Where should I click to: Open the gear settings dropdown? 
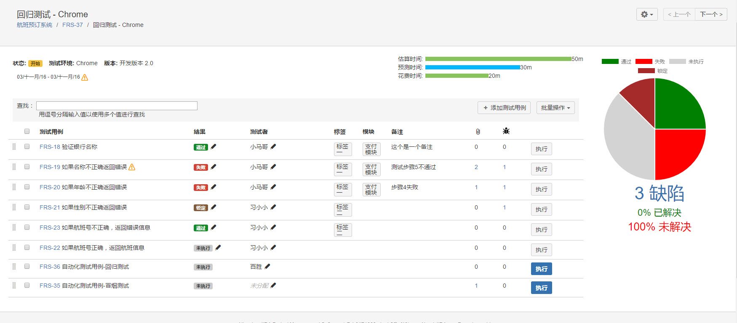point(647,14)
